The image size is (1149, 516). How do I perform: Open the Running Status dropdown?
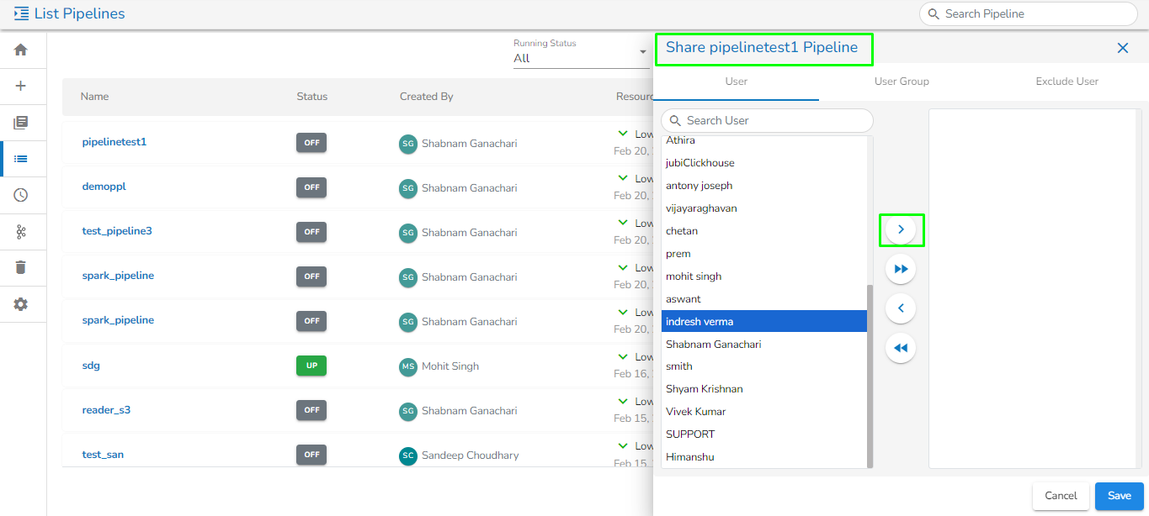[581, 53]
